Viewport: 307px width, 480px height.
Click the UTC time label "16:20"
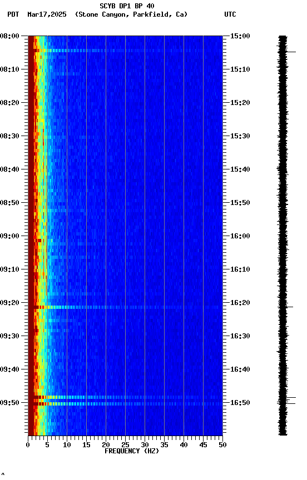pos(240,303)
